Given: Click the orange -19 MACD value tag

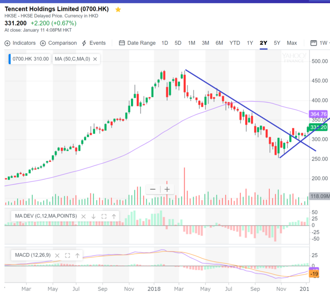Looking at the screenshot, I should [314, 274].
